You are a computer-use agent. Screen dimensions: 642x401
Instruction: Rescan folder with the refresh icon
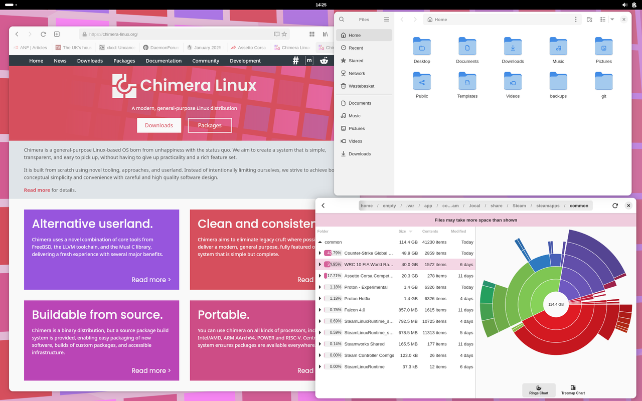pyautogui.click(x=615, y=206)
